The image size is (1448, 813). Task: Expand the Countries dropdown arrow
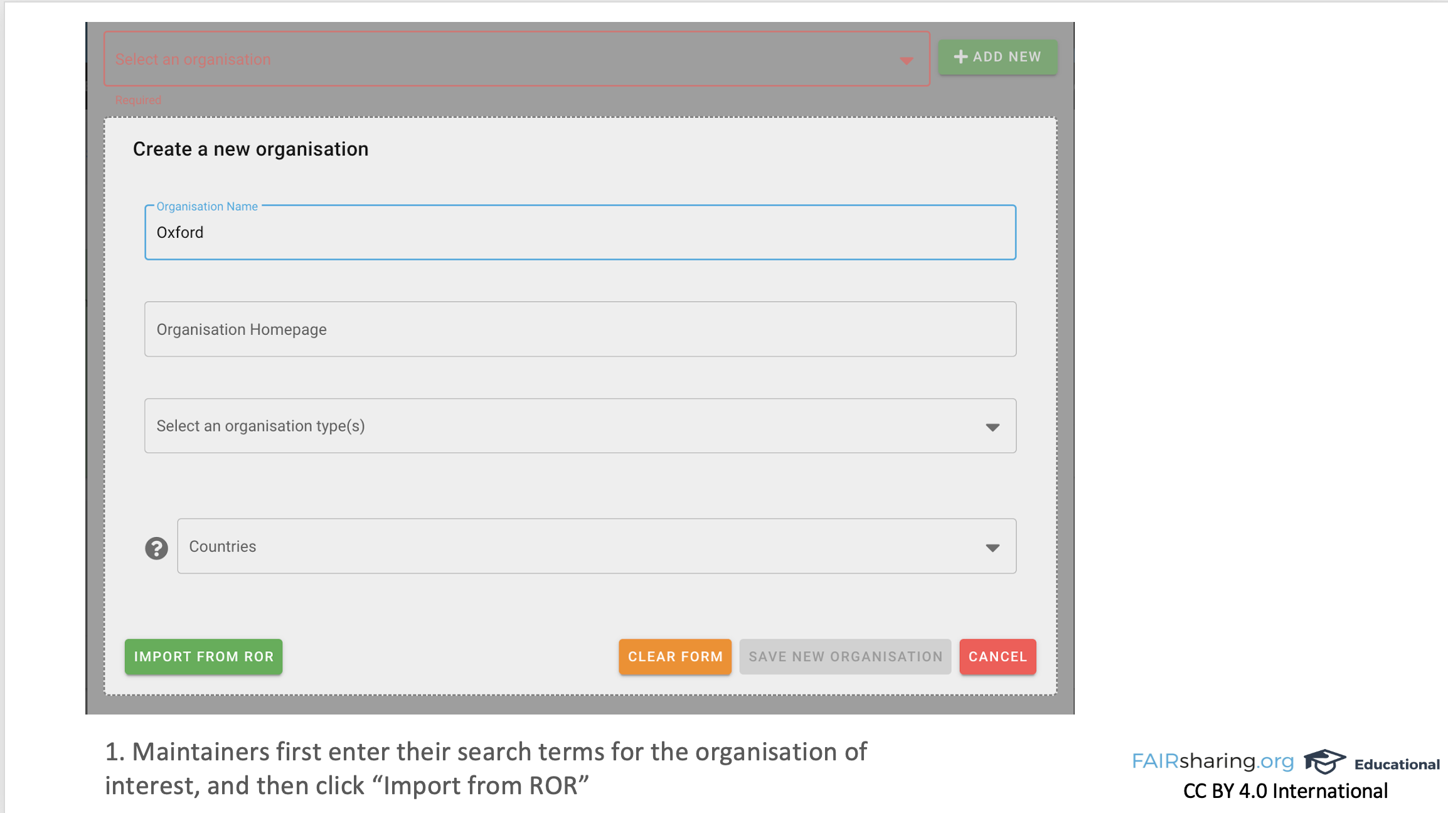pyautogui.click(x=992, y=548)
